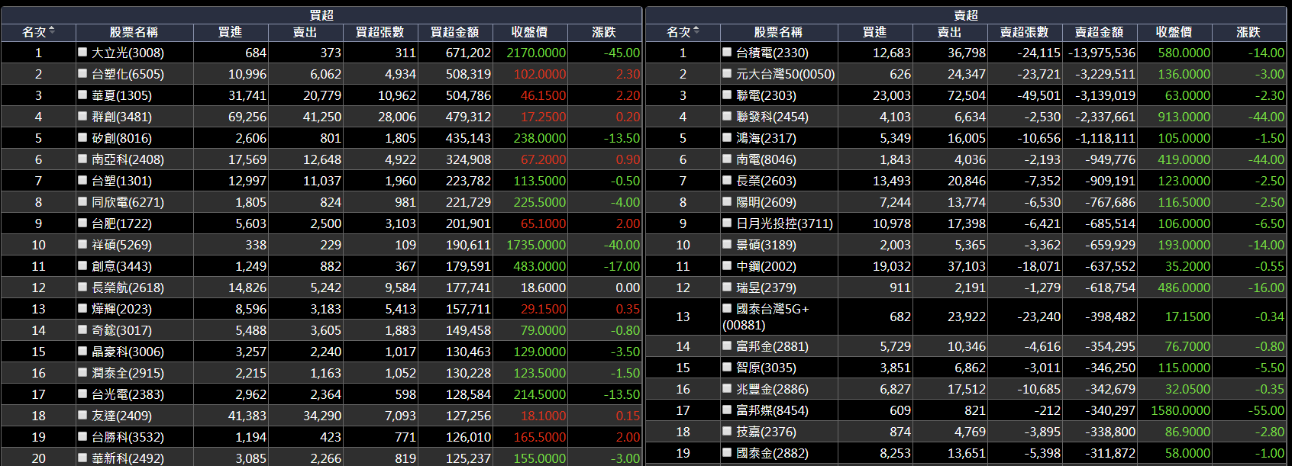Select the checkbox beside 日月光投控(3711)
1292x466 pixels.
[x=727, y=223]
